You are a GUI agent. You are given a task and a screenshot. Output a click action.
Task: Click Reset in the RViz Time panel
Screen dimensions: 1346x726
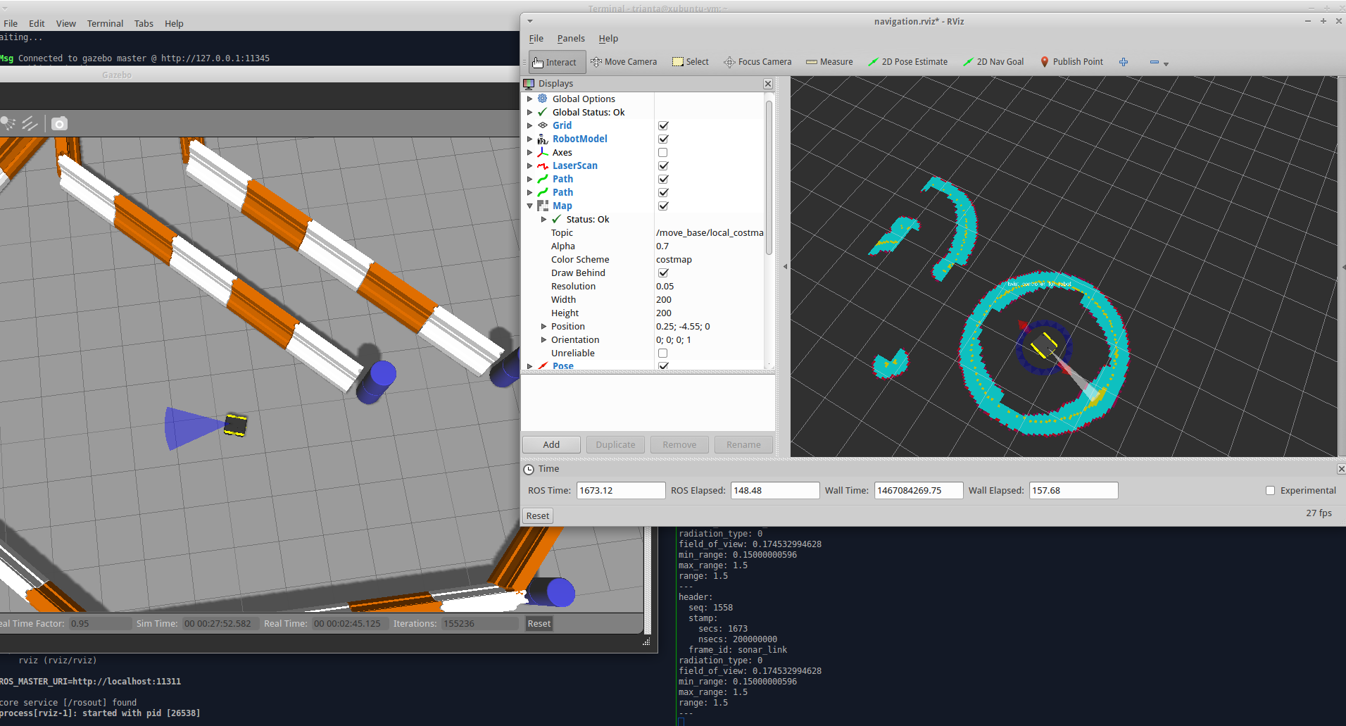pyautogui.click(x=538, y=515)
